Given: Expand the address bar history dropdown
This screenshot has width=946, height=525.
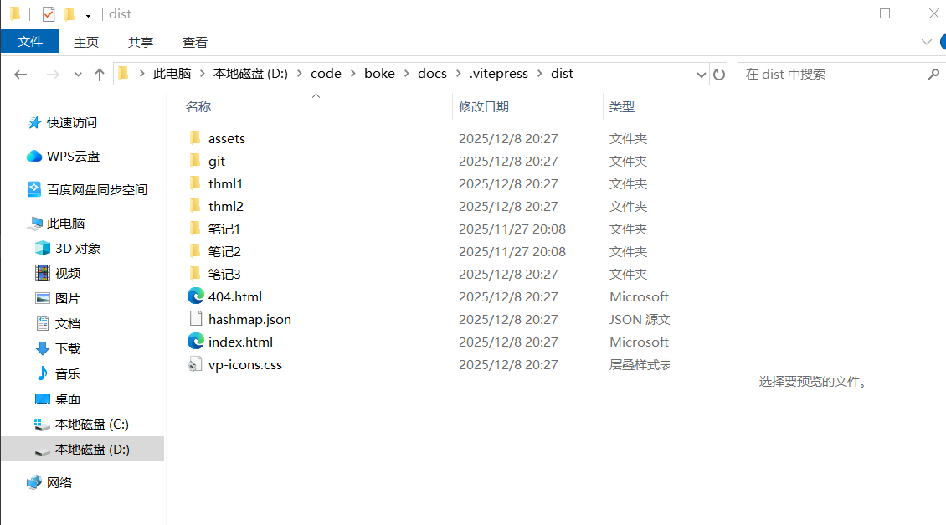Looking at the screenshot, I should [702, 74].
